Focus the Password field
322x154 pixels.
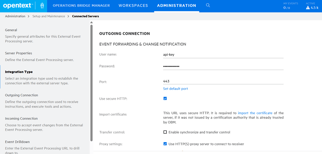(x=223, y=66)
